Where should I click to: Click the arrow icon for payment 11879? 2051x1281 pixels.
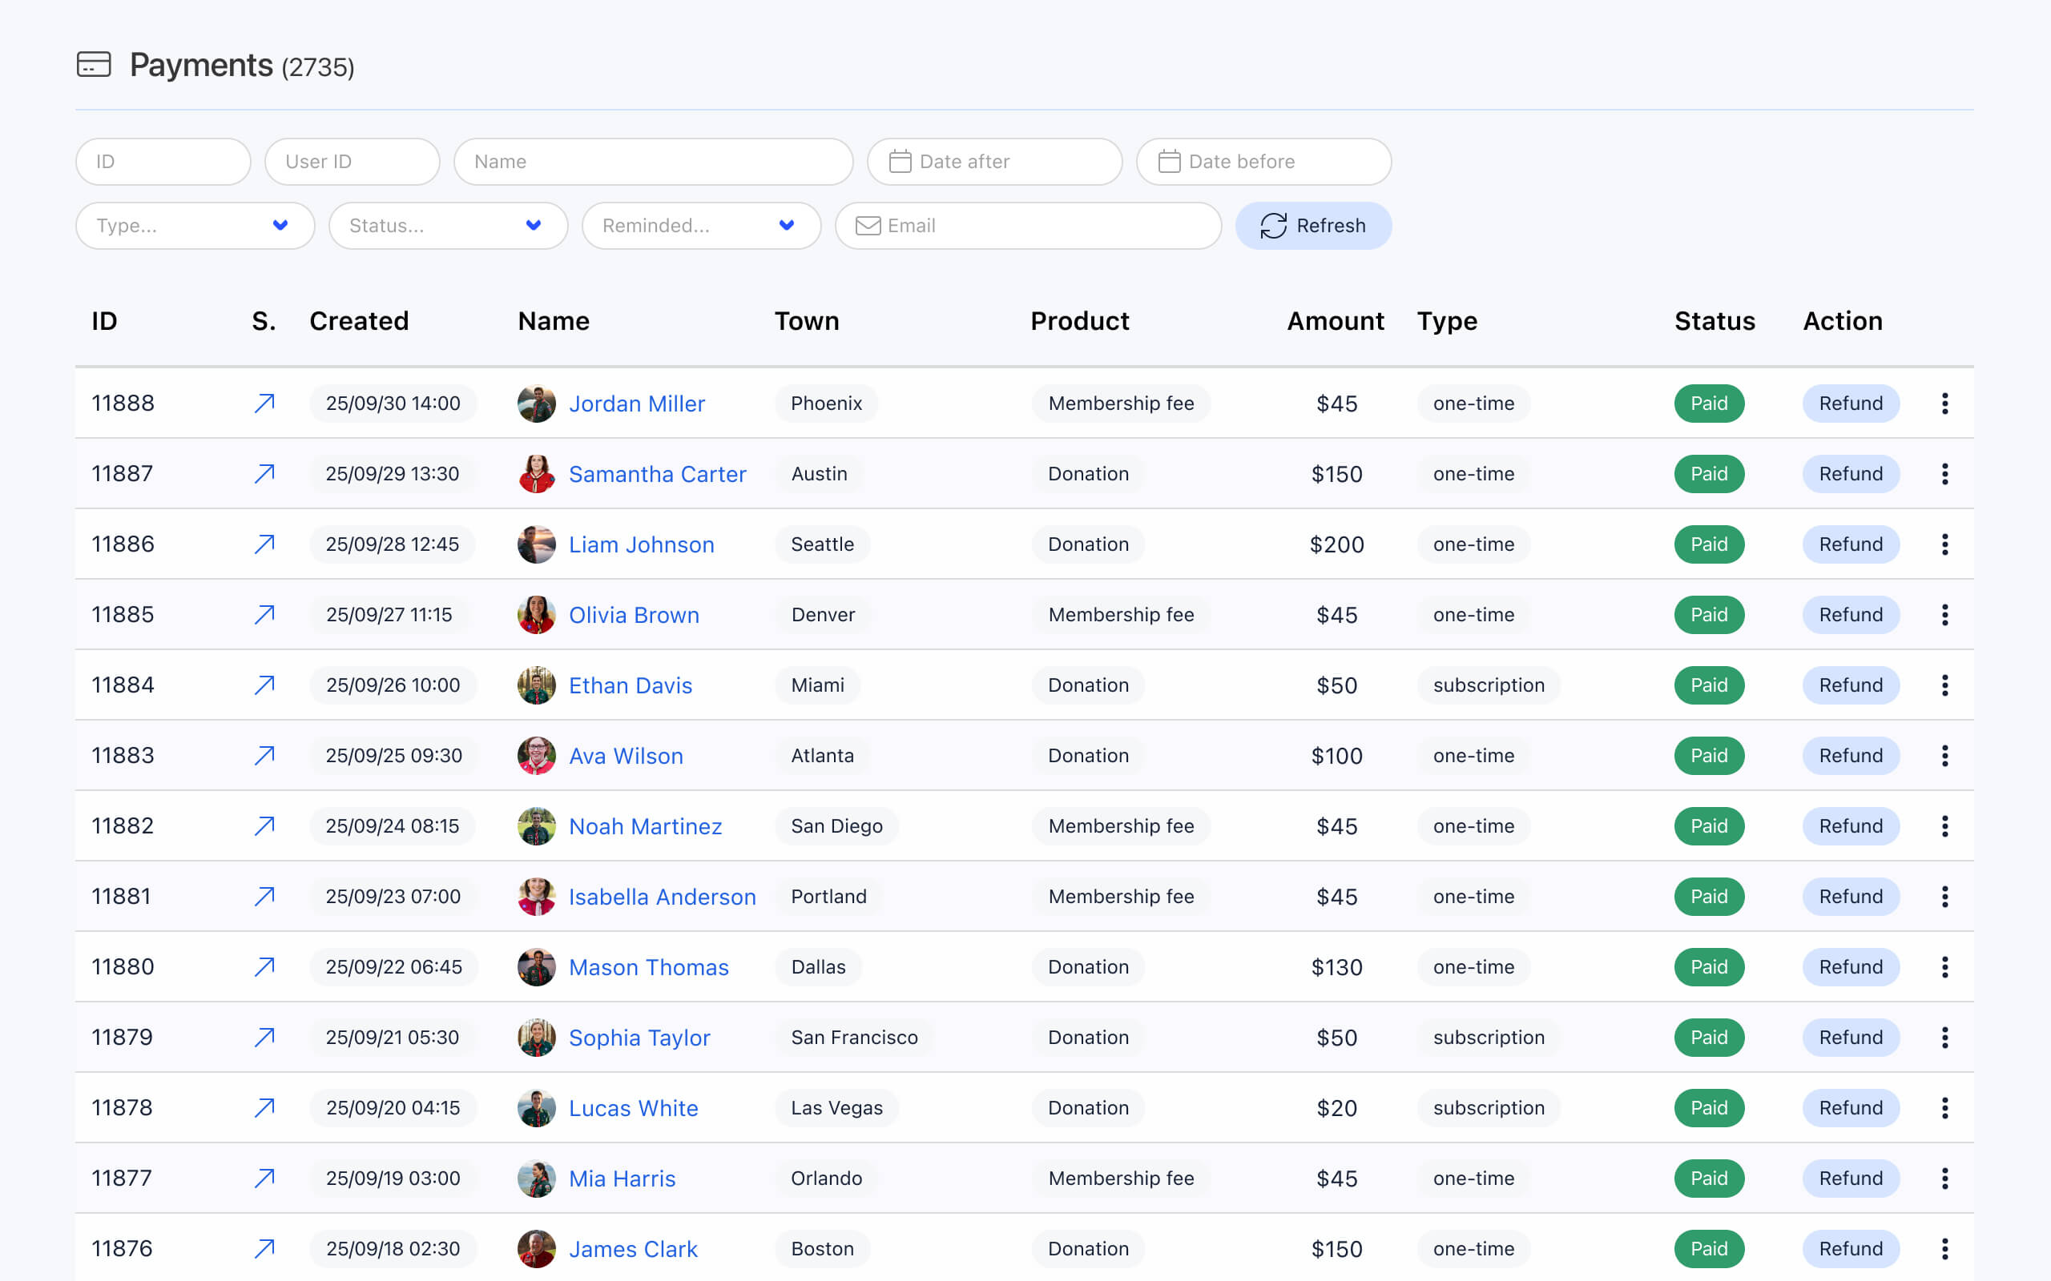[264, 1037]
